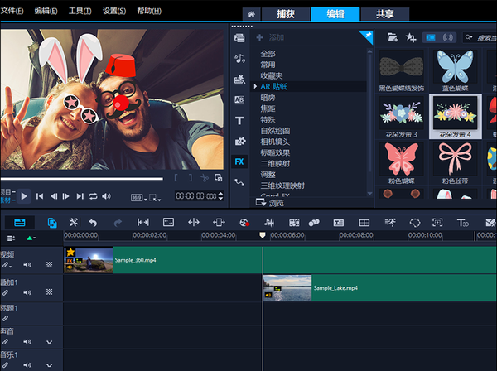Click the transitions (AB) library icon

[x=239, y=99]
